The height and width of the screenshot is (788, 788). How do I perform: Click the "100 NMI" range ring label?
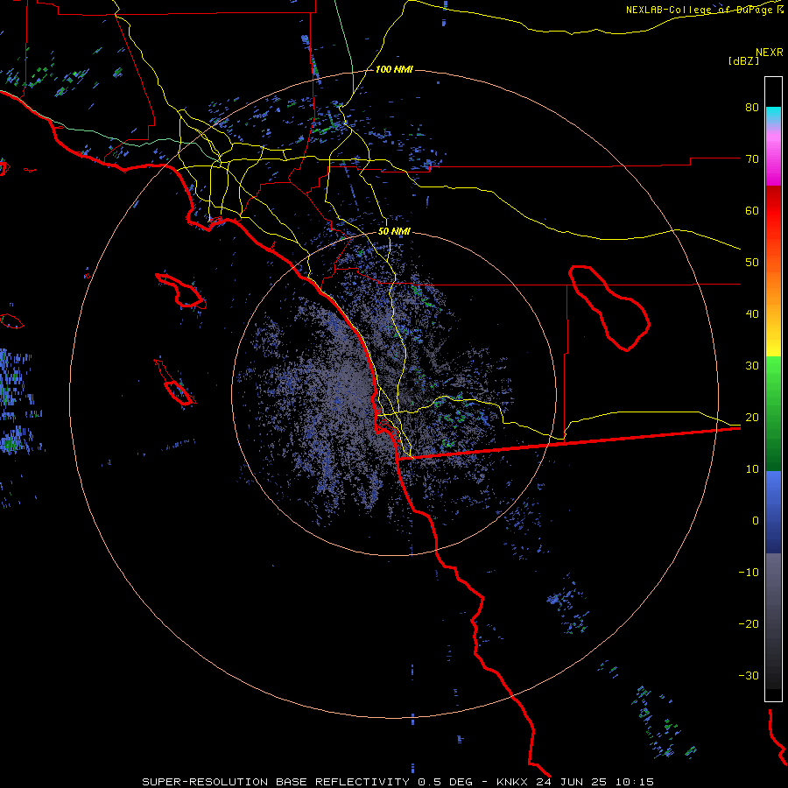[394, 69]
